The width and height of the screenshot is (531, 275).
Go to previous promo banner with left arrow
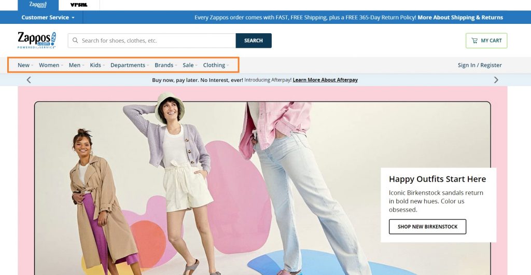click(x=29, y=80)
